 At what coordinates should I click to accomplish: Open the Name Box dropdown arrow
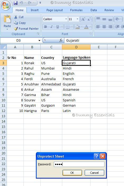click(39, 41)
